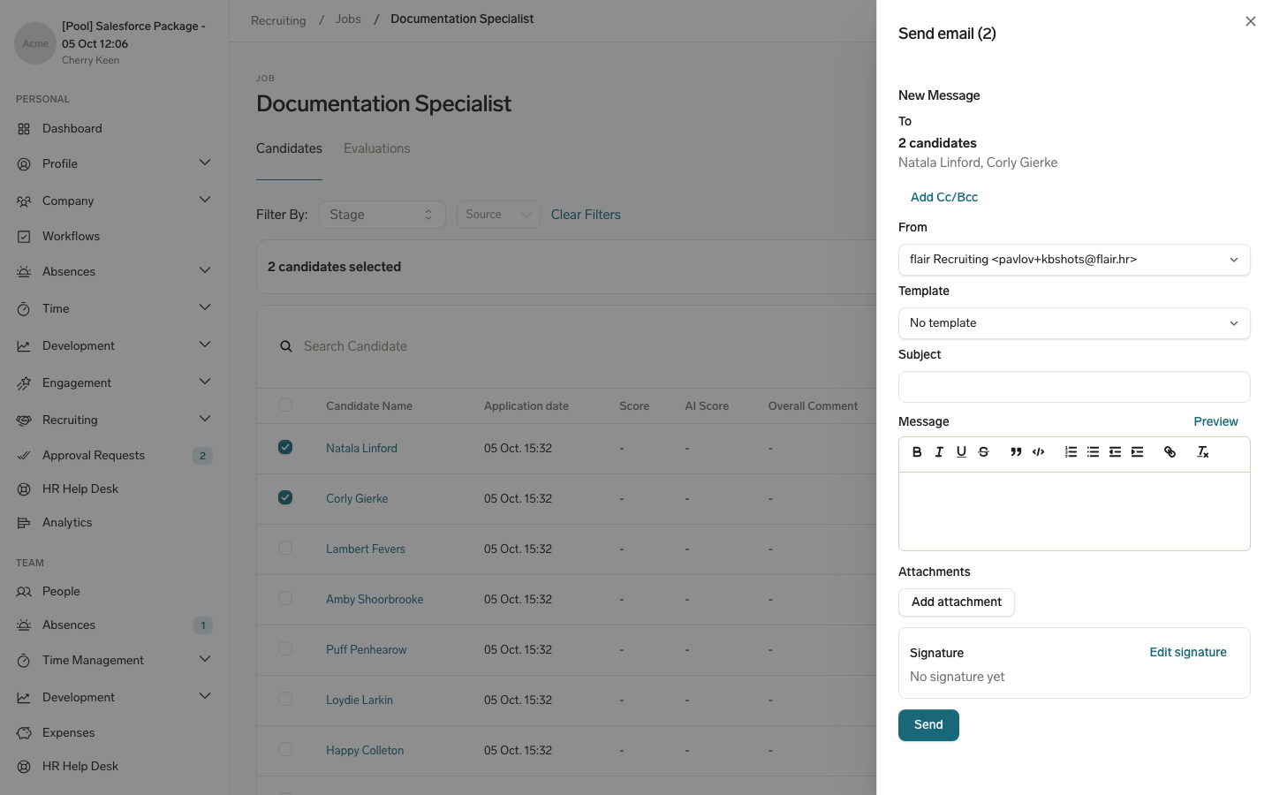Select Puff Penhearow checkbox
This screenshot has height=795, width=1272.
point(285,648)
